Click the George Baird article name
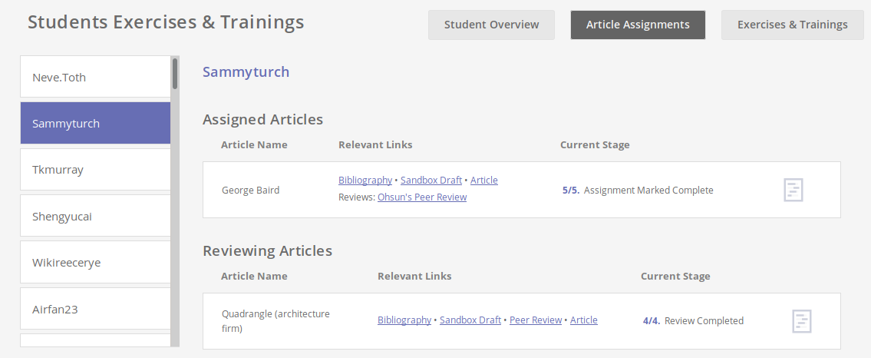The height and width of the screenshot is (358, 871). 250,190
